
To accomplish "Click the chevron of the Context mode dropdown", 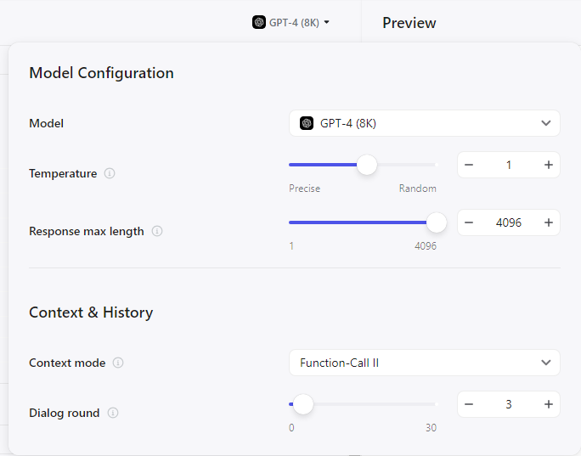I will 546,363.
